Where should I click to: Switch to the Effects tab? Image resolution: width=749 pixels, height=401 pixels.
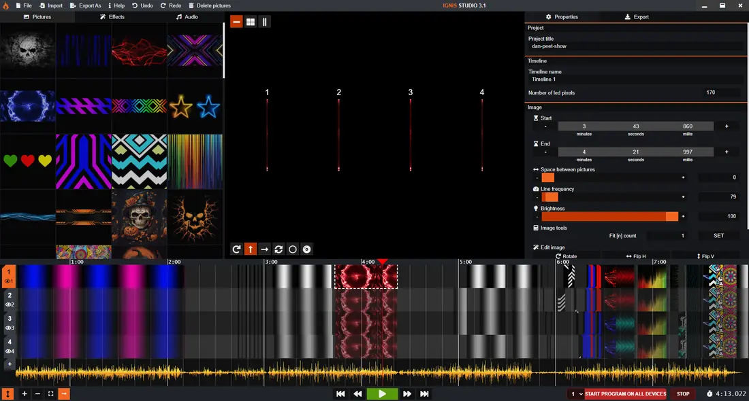pos(112,17)
